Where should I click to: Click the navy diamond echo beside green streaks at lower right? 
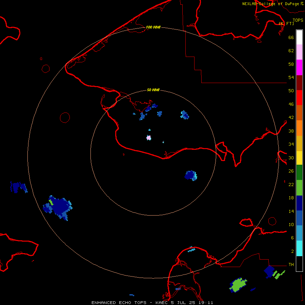coord(269,271)
